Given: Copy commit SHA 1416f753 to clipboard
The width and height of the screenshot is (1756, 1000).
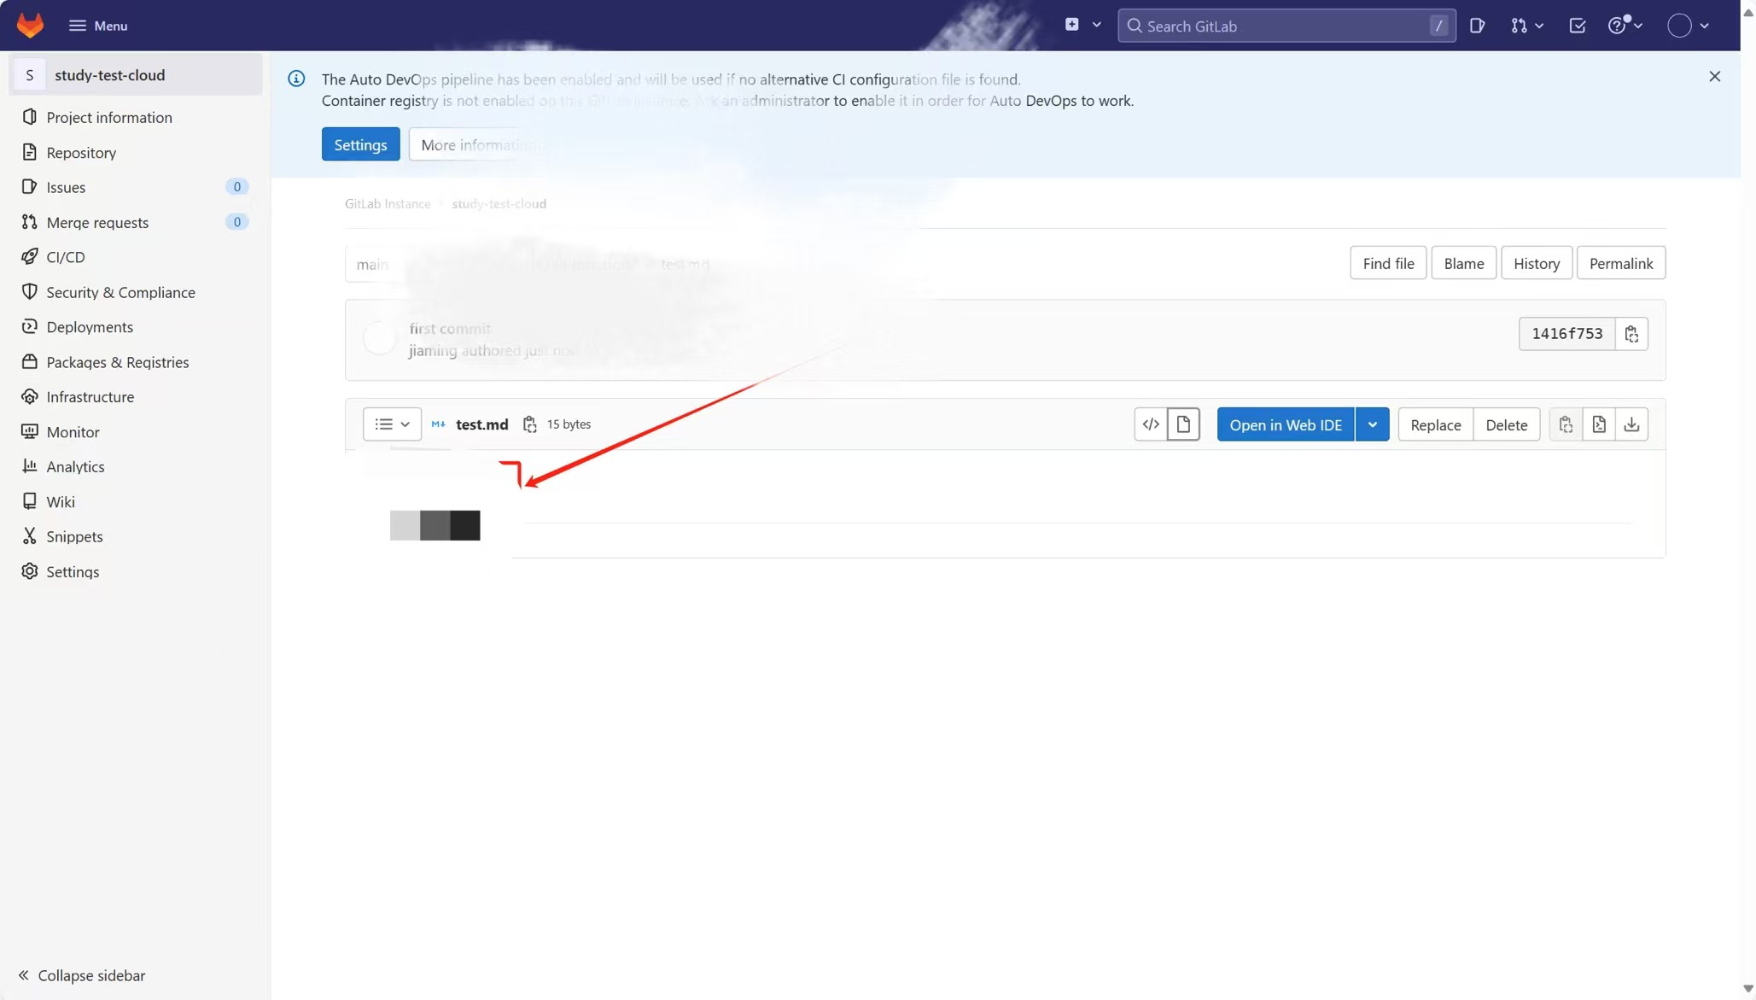Looking at the screenshot, I should [x=1631, y=334].
